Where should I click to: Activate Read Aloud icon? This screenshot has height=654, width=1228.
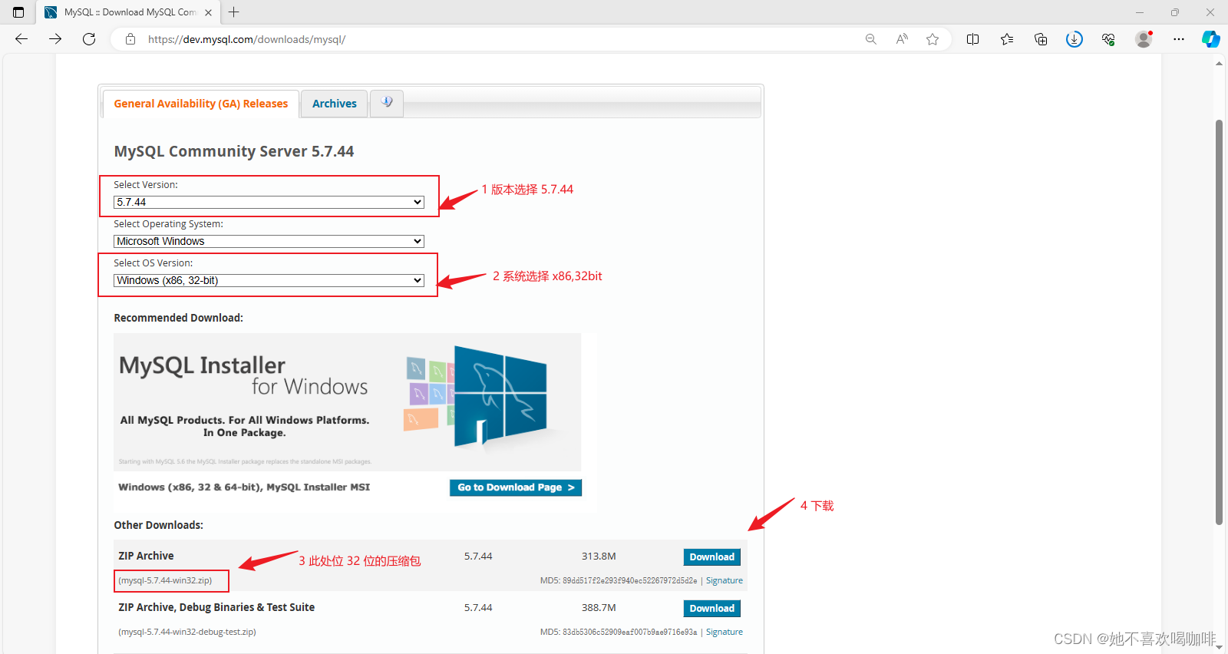(902, 39)
